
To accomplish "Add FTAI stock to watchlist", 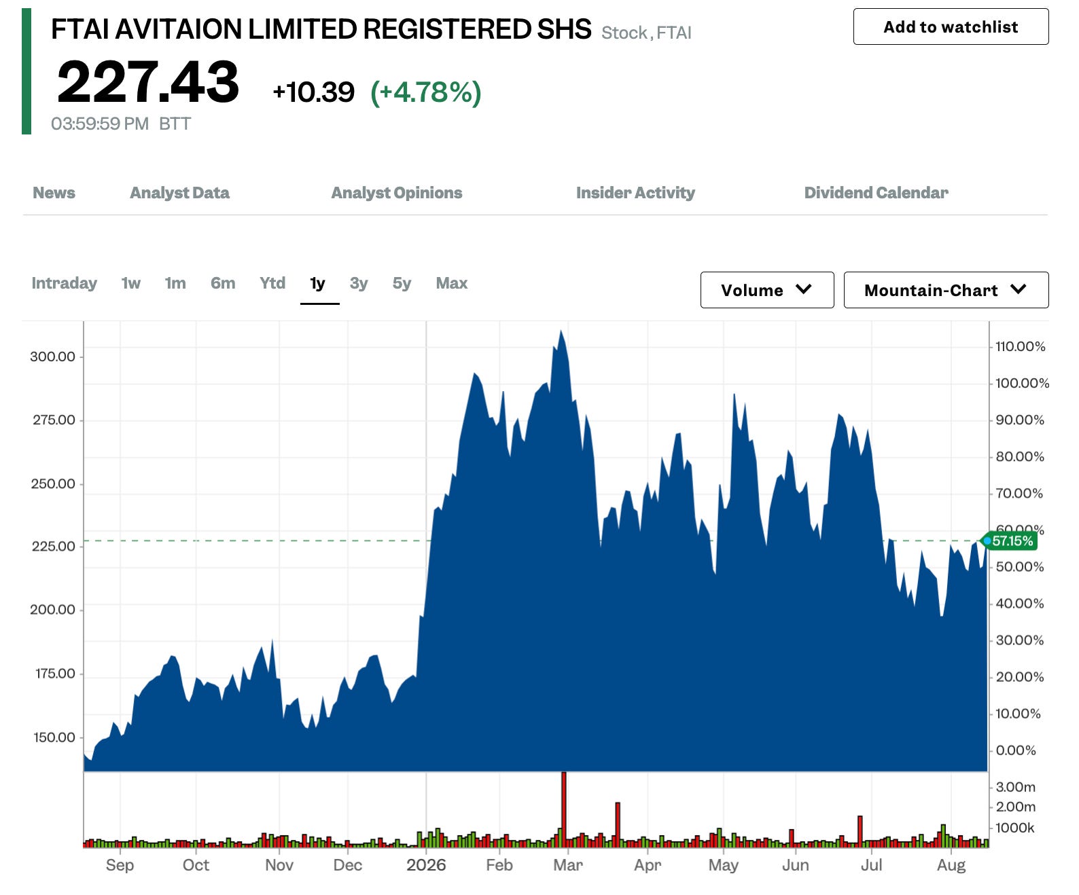I will [951, 26].
